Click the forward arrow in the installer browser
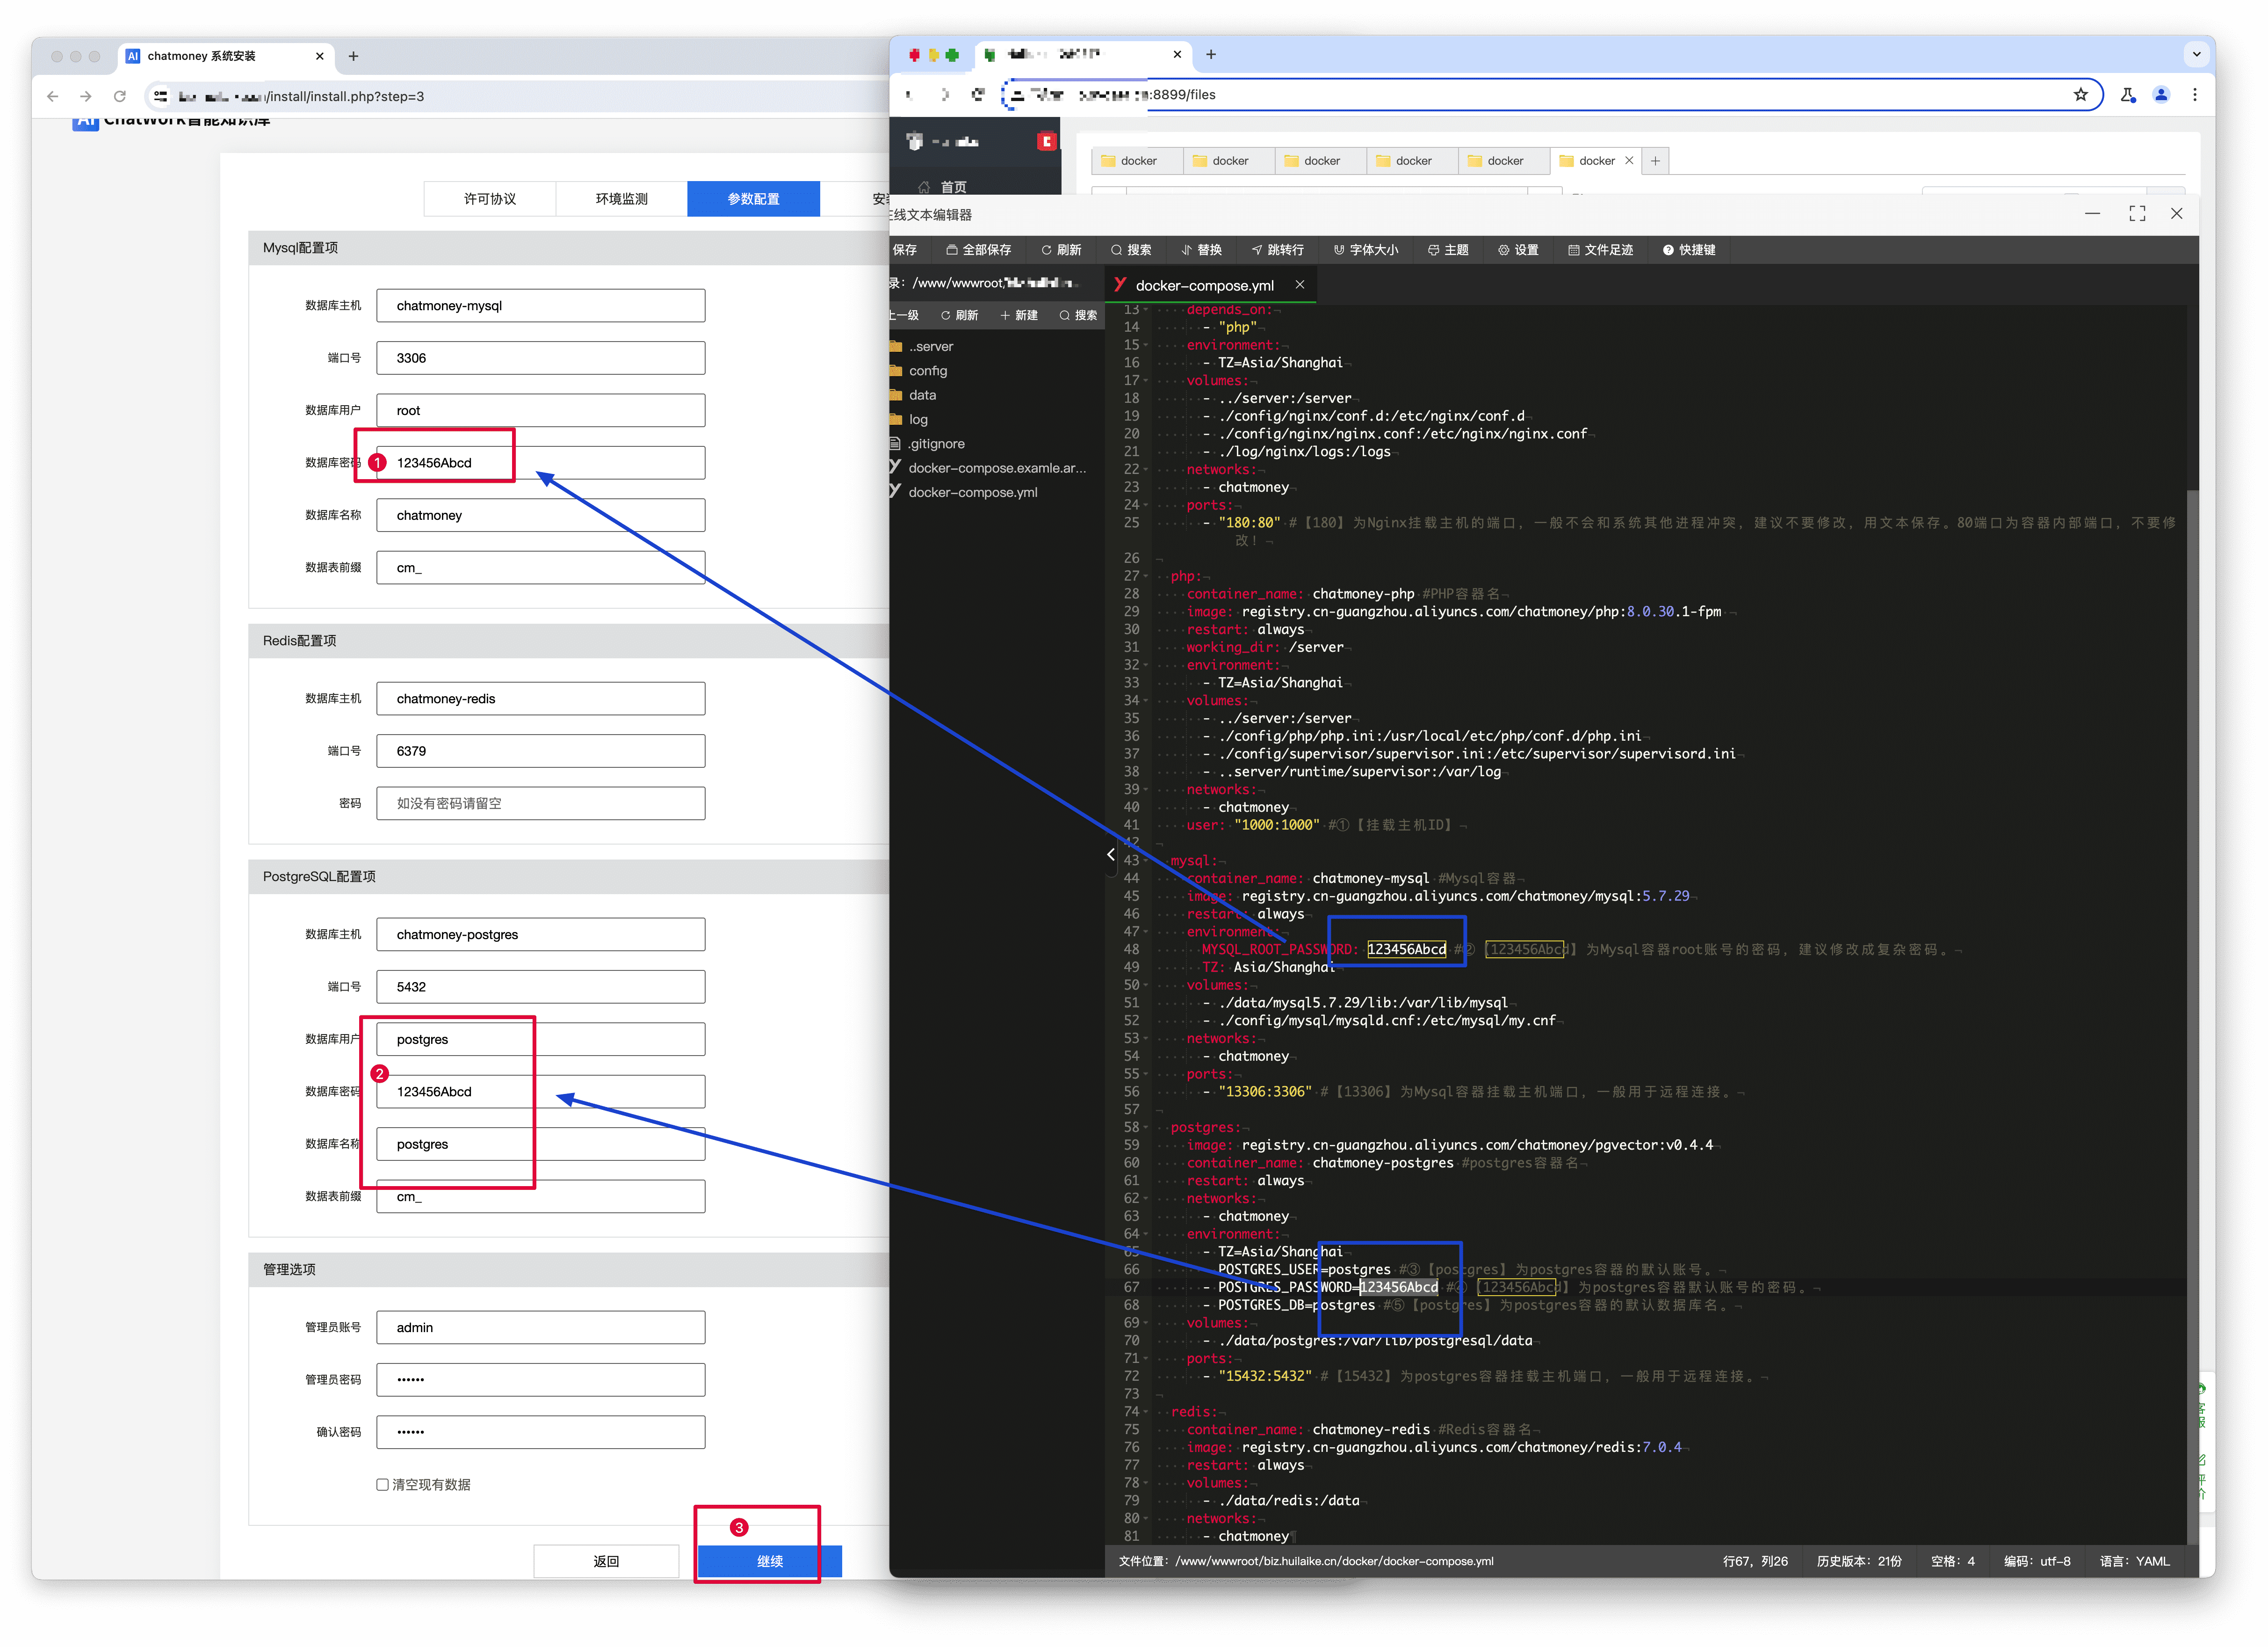Image resolution: width=2268 pixels, height=1647 pixels. (x=86, y=96)
